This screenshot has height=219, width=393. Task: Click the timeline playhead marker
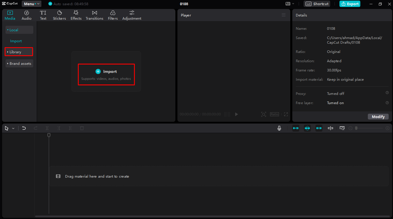(49, 135)
